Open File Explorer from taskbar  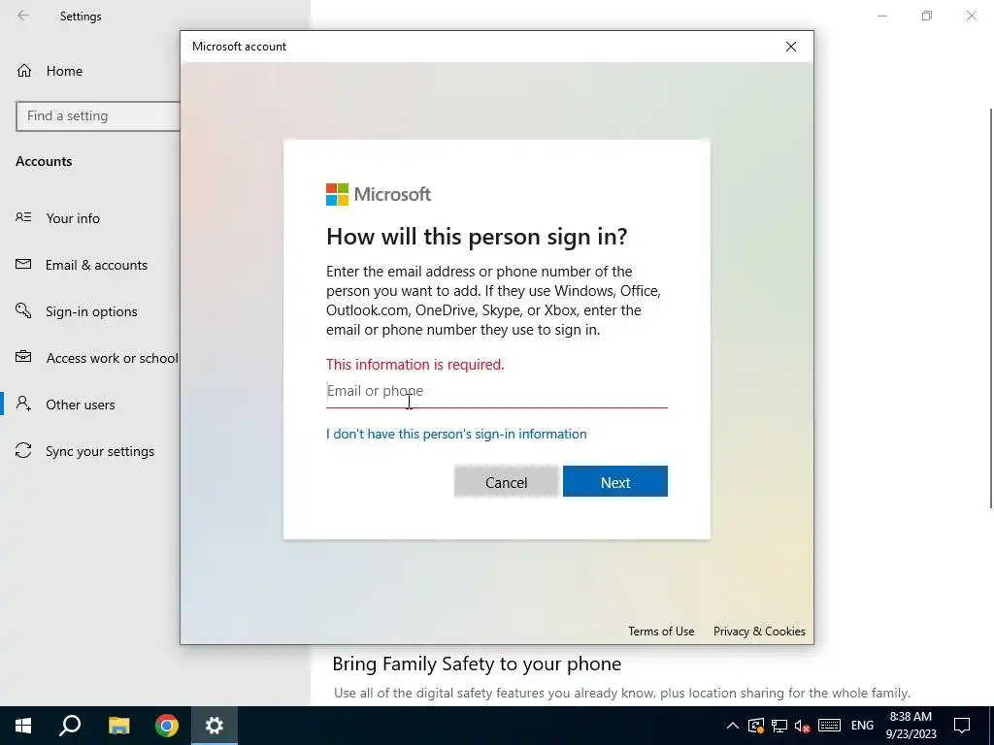(x=118, y=726)
